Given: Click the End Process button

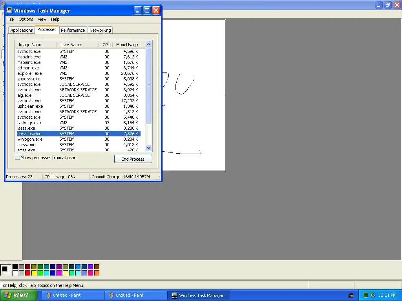Looking at the screenshot, I should 133,159.
